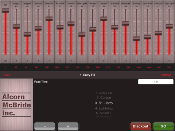The image size is (175, 131).
Task: Select cue 2. Curtain in list
Action: pos(104,98)
